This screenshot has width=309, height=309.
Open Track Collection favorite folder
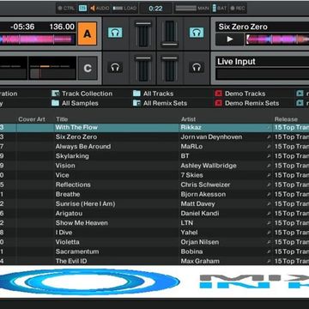click(x=82, y=94)
